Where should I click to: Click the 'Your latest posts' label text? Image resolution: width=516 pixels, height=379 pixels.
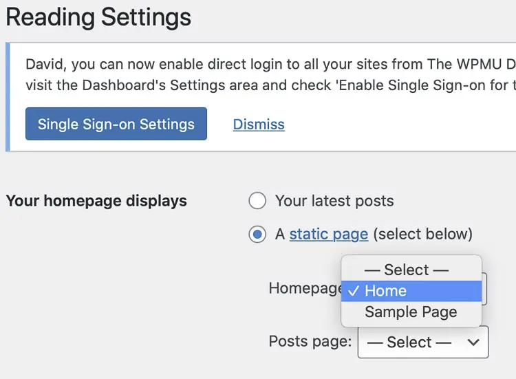[x=334, y=201]
